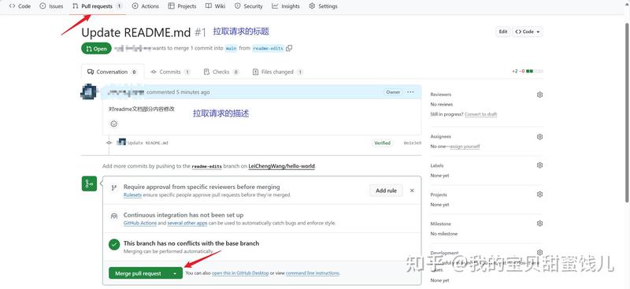
Task: Open the comment three-dots options menu
Action: (410, 92)
